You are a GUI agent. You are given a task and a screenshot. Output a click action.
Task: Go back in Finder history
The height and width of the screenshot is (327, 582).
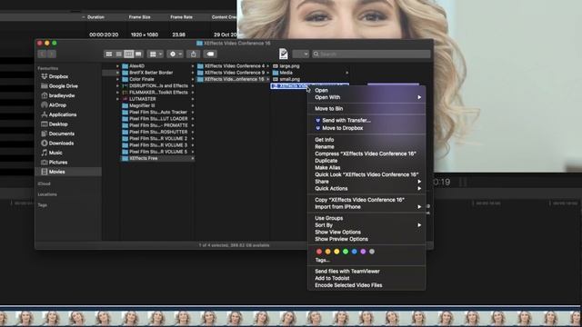[42, 54]
